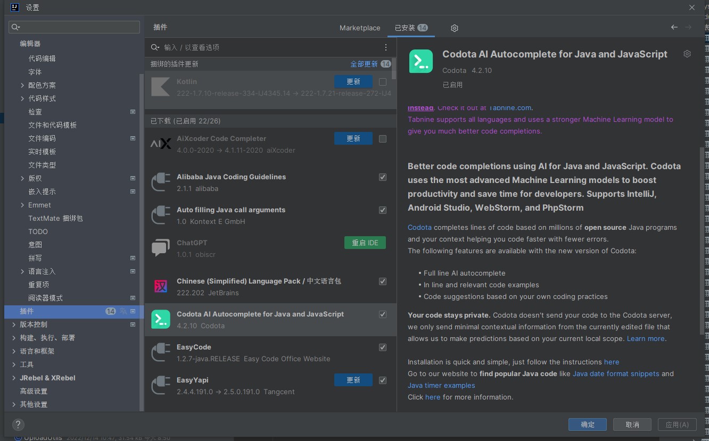Click 更新 button for EasyYapi
709x441 pixels.
[353, 380]
